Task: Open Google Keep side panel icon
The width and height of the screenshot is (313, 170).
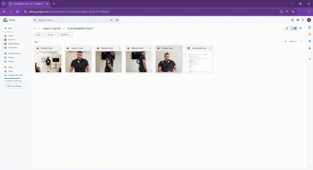Action: click(x=309, y=34)
